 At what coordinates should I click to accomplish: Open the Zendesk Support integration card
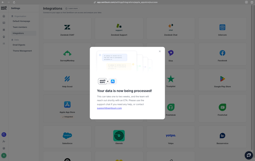click(119, 28)
